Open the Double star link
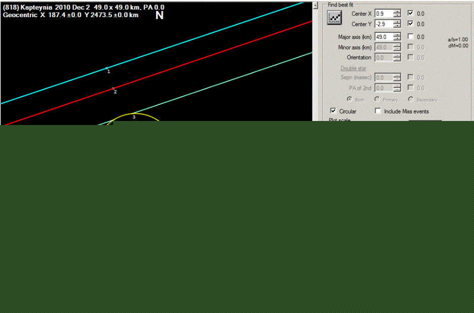474x313 pixels. click(x=353, y=68)
